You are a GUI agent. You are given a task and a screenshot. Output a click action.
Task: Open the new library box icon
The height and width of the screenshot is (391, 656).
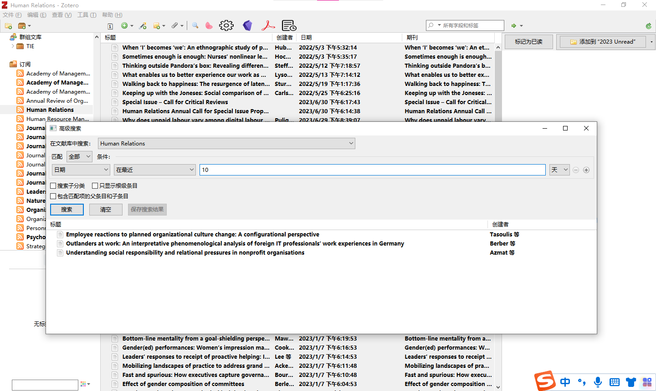click(x=21, y=26)
